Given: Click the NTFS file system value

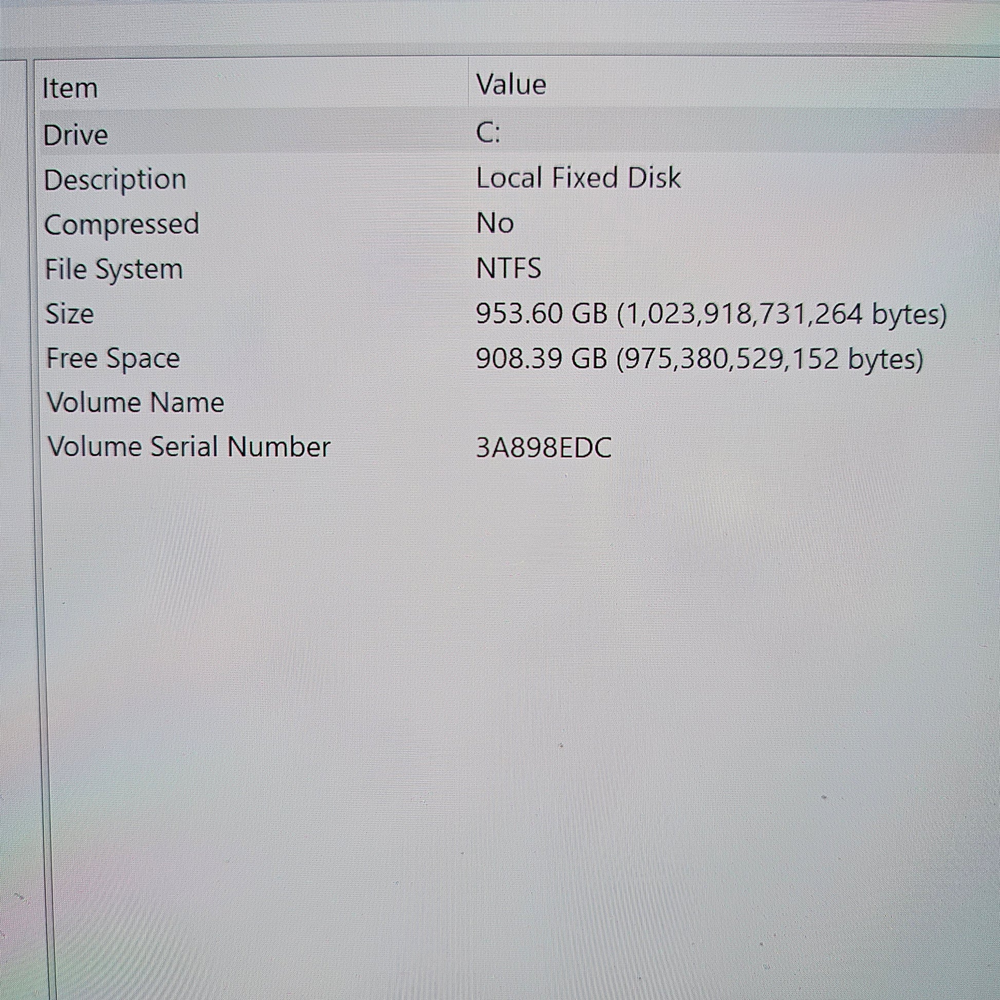Looking at the screenshot, I should tap(508, 268).
